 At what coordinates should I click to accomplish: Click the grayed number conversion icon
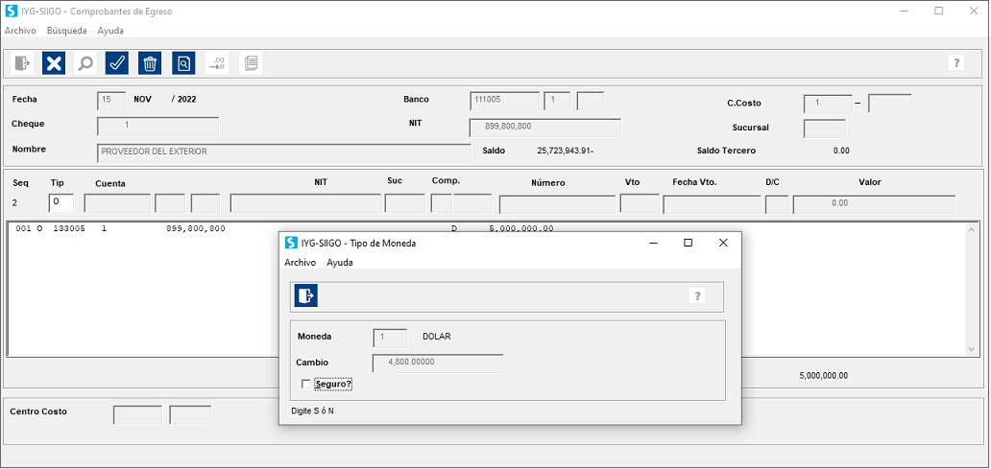point(217,63)
